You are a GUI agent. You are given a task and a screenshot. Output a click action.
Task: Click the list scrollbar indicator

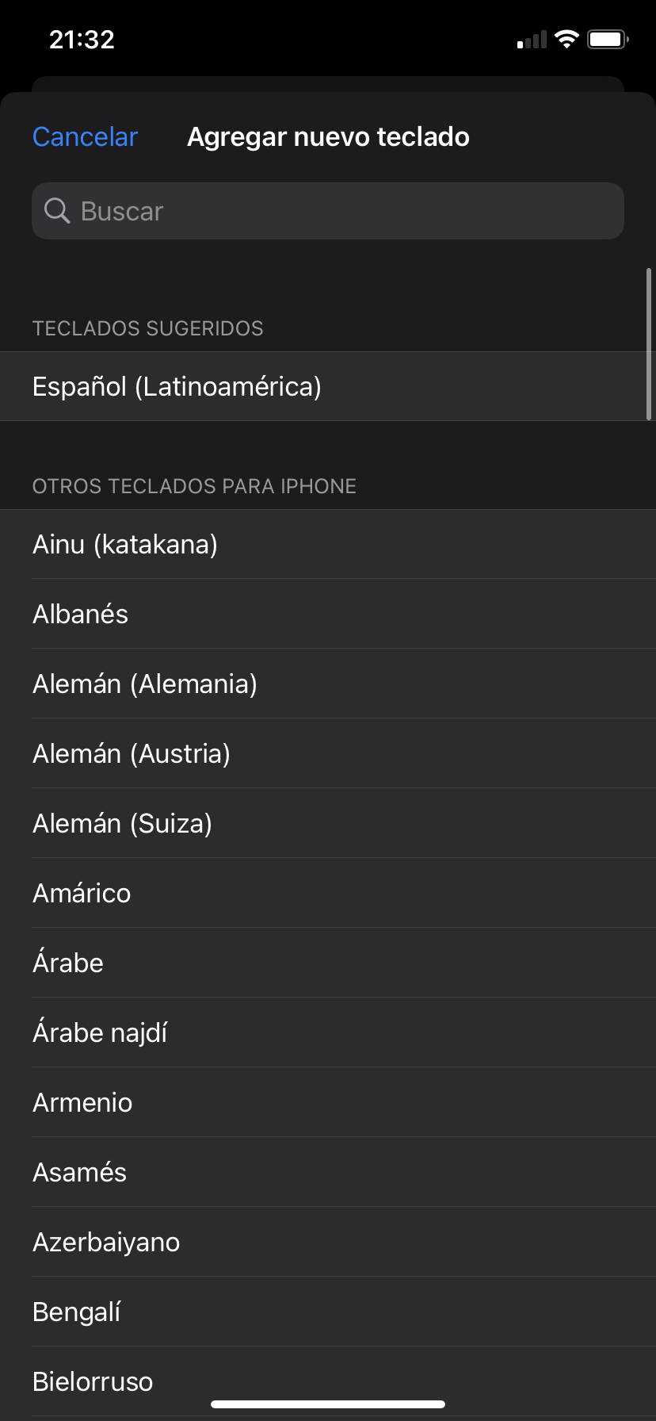[x=649, y=344]
